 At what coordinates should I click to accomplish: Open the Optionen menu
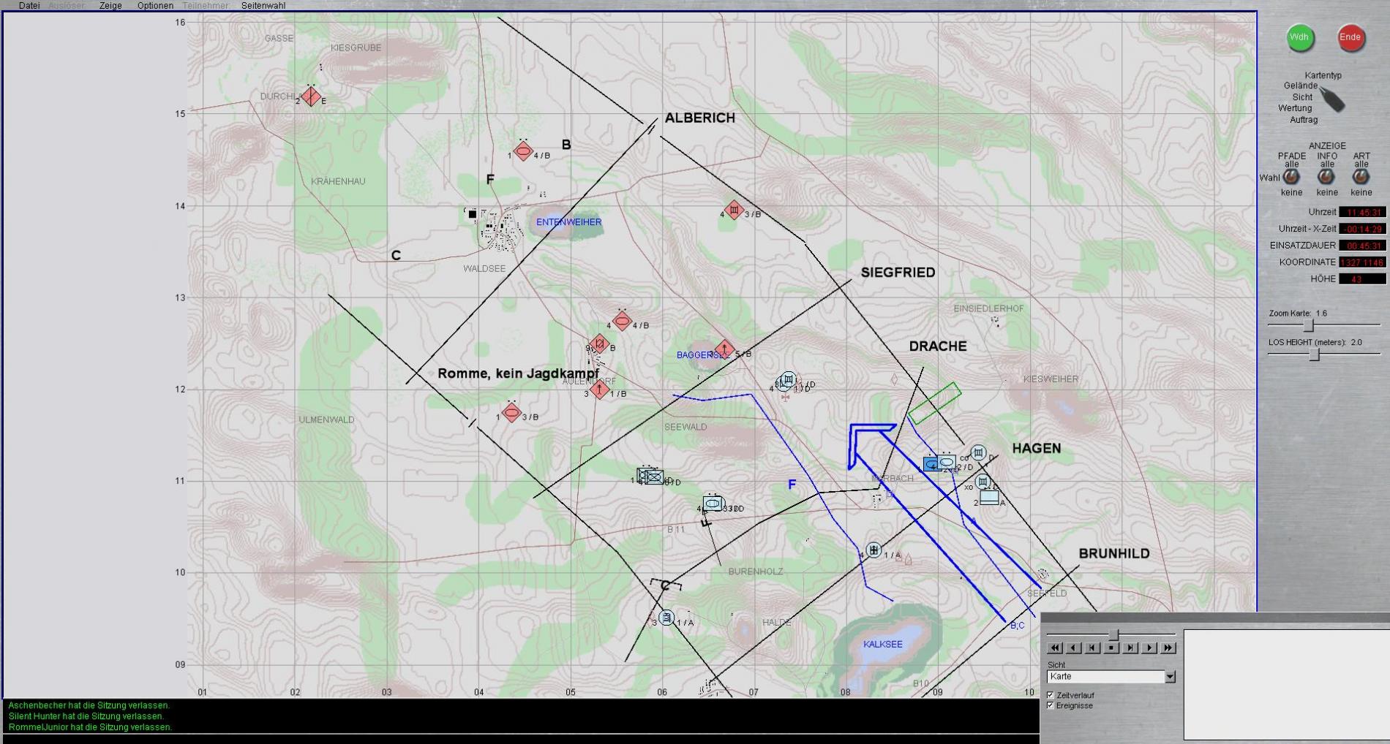click(155, 6)
